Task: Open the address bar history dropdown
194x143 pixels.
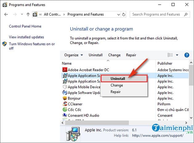Action: (x=119, y=14)
